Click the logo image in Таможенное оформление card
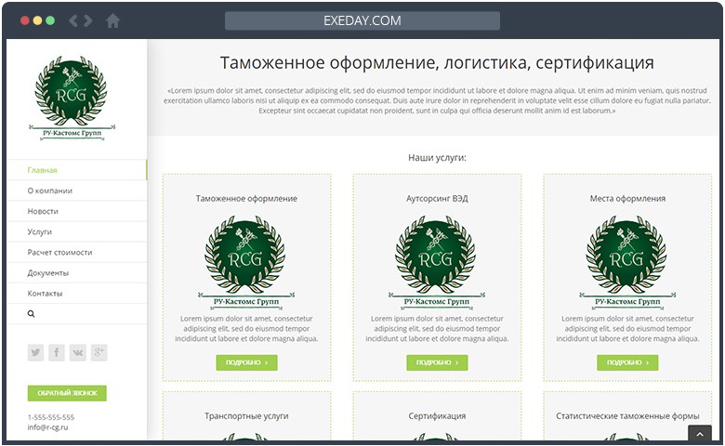Screen dimensions: 725x446 (x=246, y=262)
